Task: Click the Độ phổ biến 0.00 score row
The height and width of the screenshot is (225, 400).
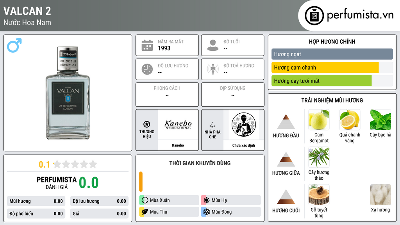Action: pos(36,214)
